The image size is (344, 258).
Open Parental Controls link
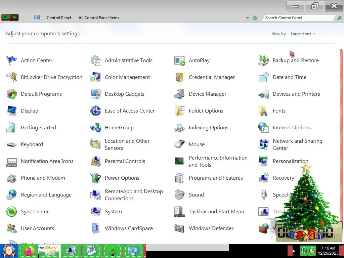pyautogui.click(x=125, y=161)
